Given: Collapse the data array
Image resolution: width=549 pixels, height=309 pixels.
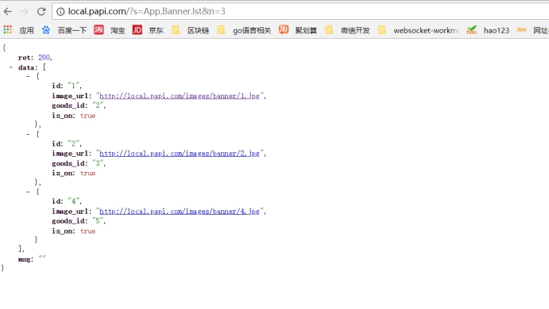Looking at the screenshot, I should tap(11, 67).
